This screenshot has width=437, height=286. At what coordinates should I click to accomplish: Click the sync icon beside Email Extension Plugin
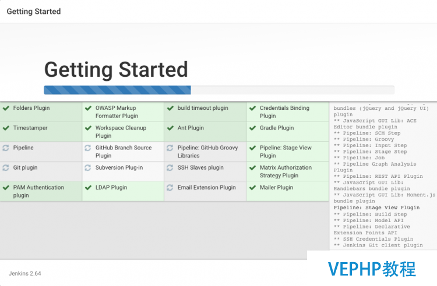click(x=170, y=188)
